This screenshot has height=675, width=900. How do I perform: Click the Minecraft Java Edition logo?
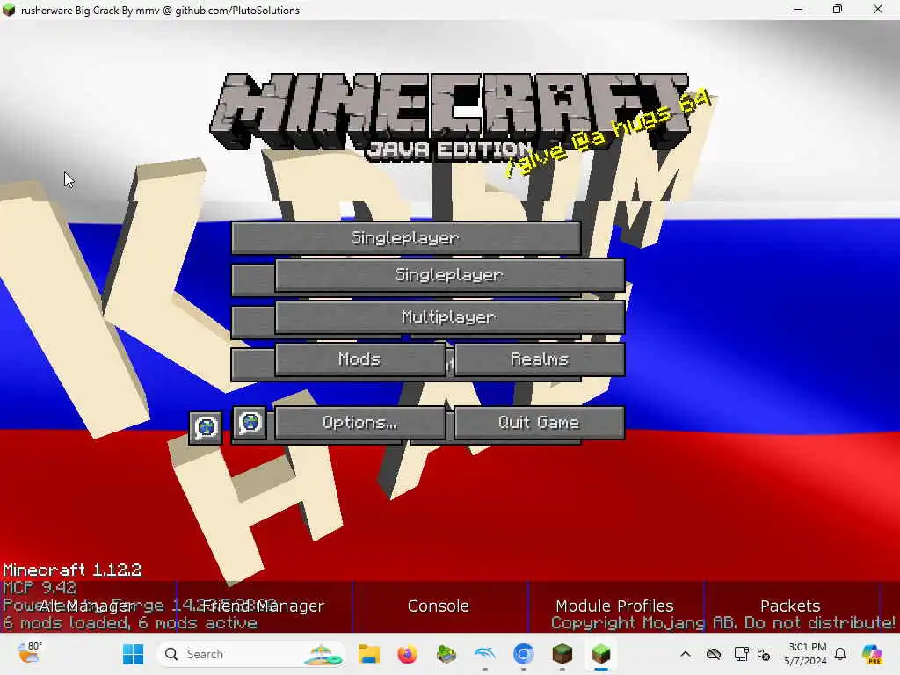pyautogui.click(x=451, y=117)
